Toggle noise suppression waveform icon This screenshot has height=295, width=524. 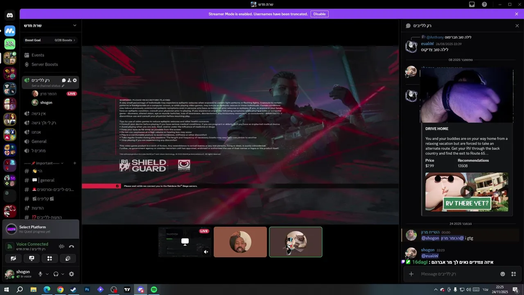pos(61,246)
